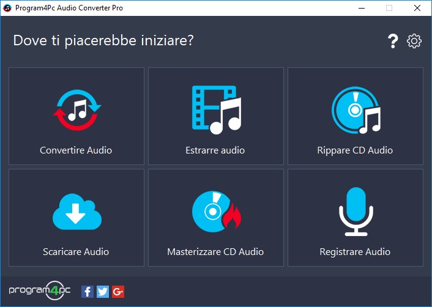This screenshot has width=432, height=307.
Task: Open the Facebook page icon
Action: [x=88, y=292]
